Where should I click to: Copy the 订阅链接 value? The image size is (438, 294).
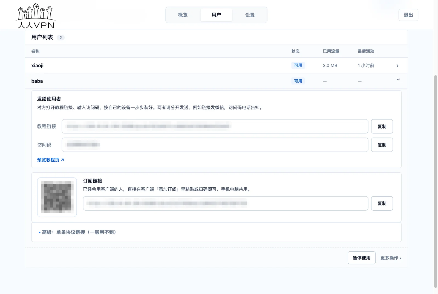tap(382, 203)
